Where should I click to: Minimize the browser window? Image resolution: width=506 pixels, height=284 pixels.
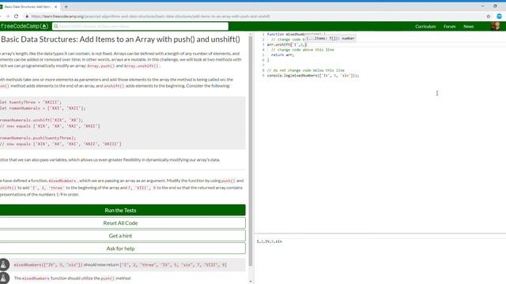(x=482, y=6)
